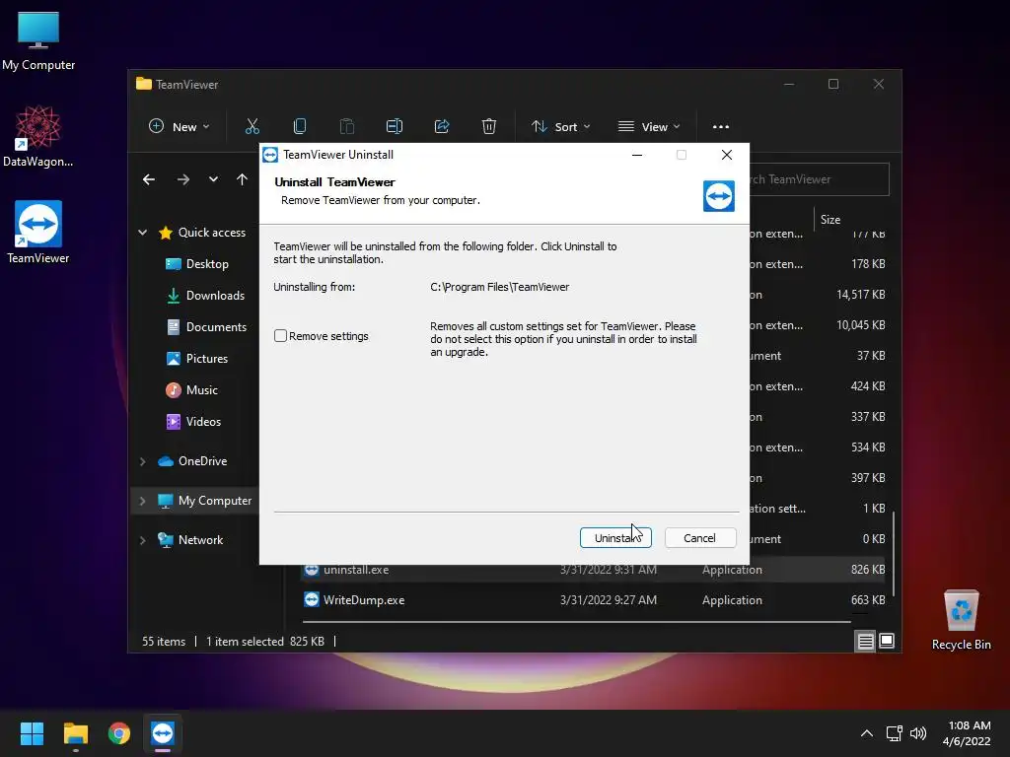Click the 663 KB size cell

pyautogui.click(x=868, y=600)
